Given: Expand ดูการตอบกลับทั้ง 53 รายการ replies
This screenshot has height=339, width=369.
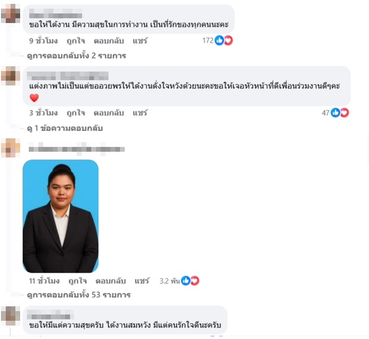Looking at the screenshot, I should (x=79, y=295).
